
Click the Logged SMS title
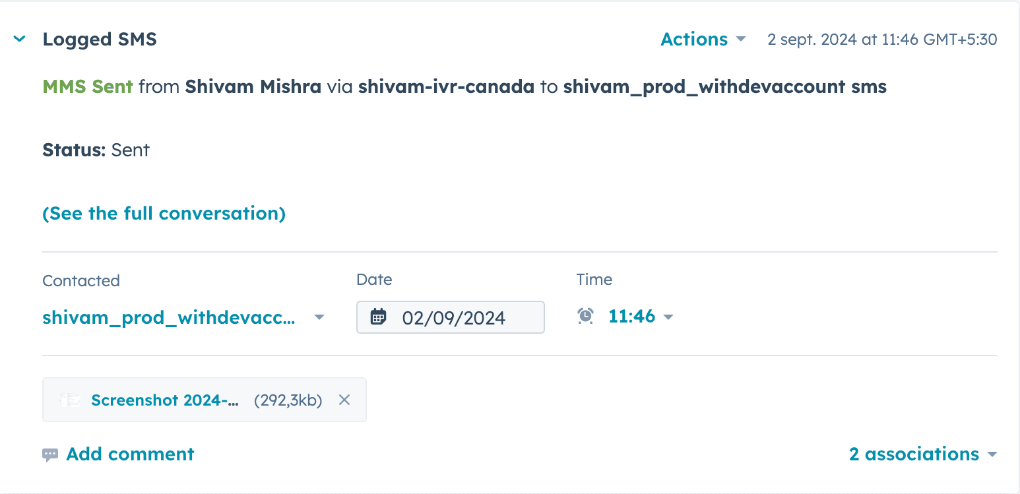click(100, 40)
